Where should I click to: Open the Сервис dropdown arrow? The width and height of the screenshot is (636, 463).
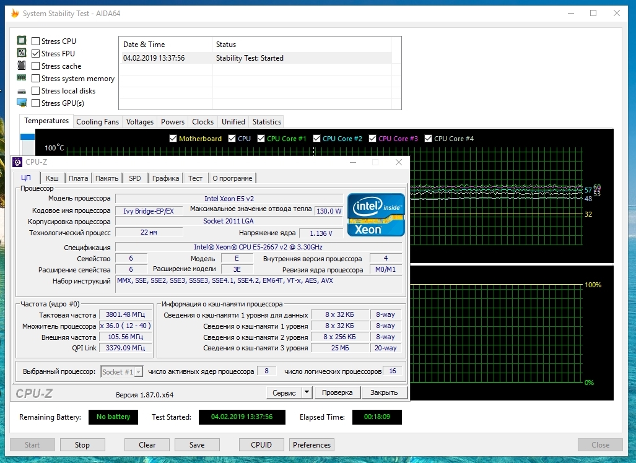(x=307, y=392)
